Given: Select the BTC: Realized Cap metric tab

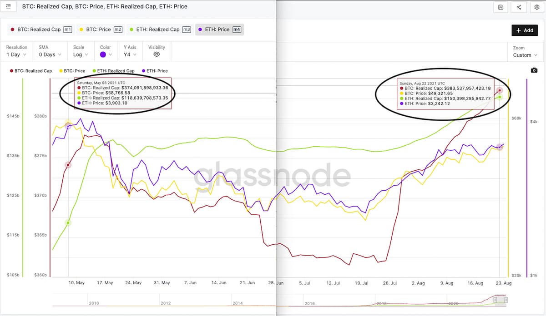Looking at the screenshot, I should [x=41, y=30].
